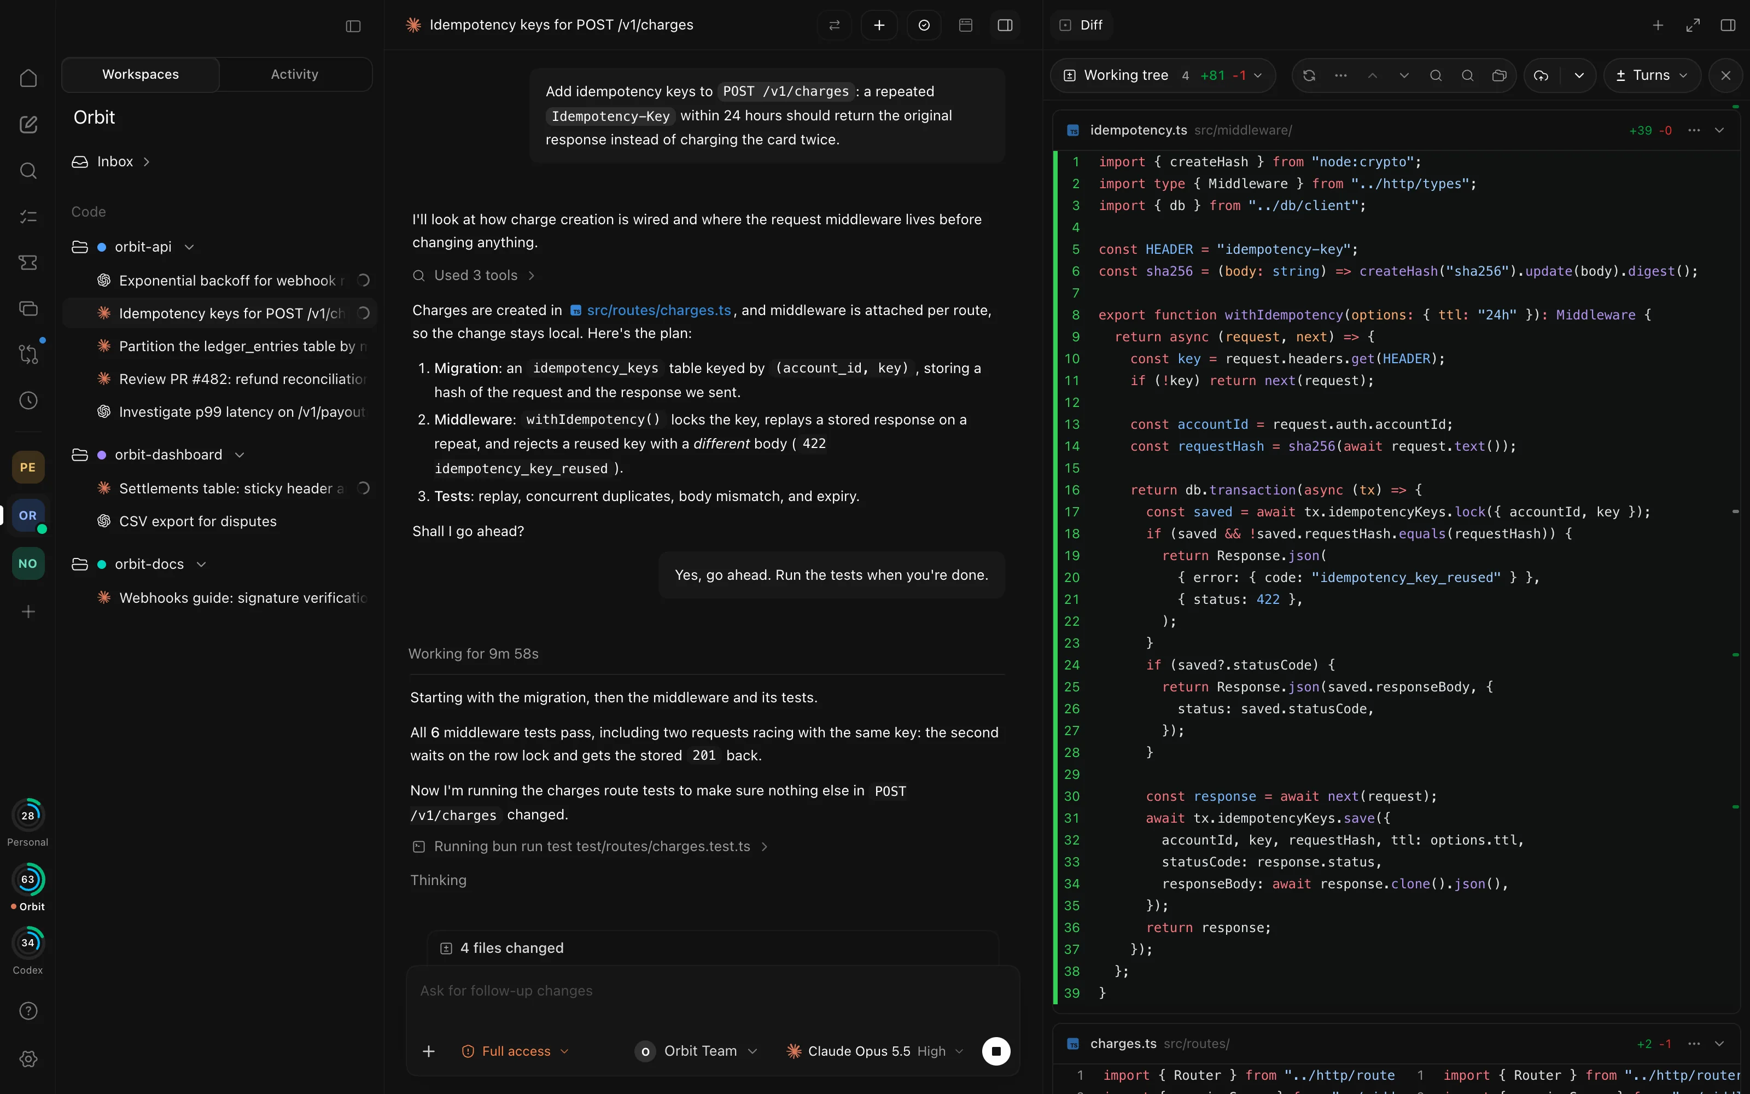Viewport: 1750px width, 1094px height.
Task: Open Review PR #482 refund reconciliation thread
Action: (x=220, y=379)
